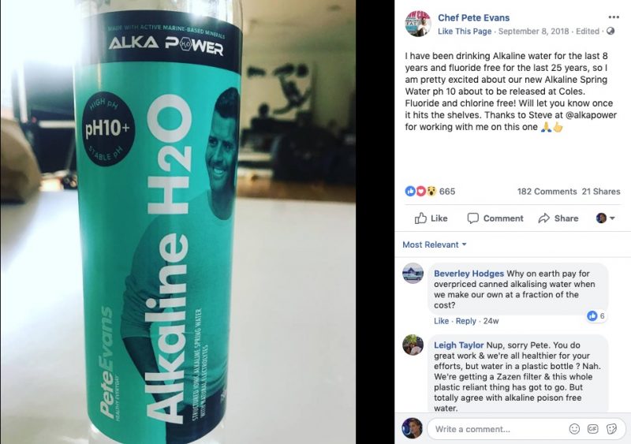Click Like This Page

465,32
